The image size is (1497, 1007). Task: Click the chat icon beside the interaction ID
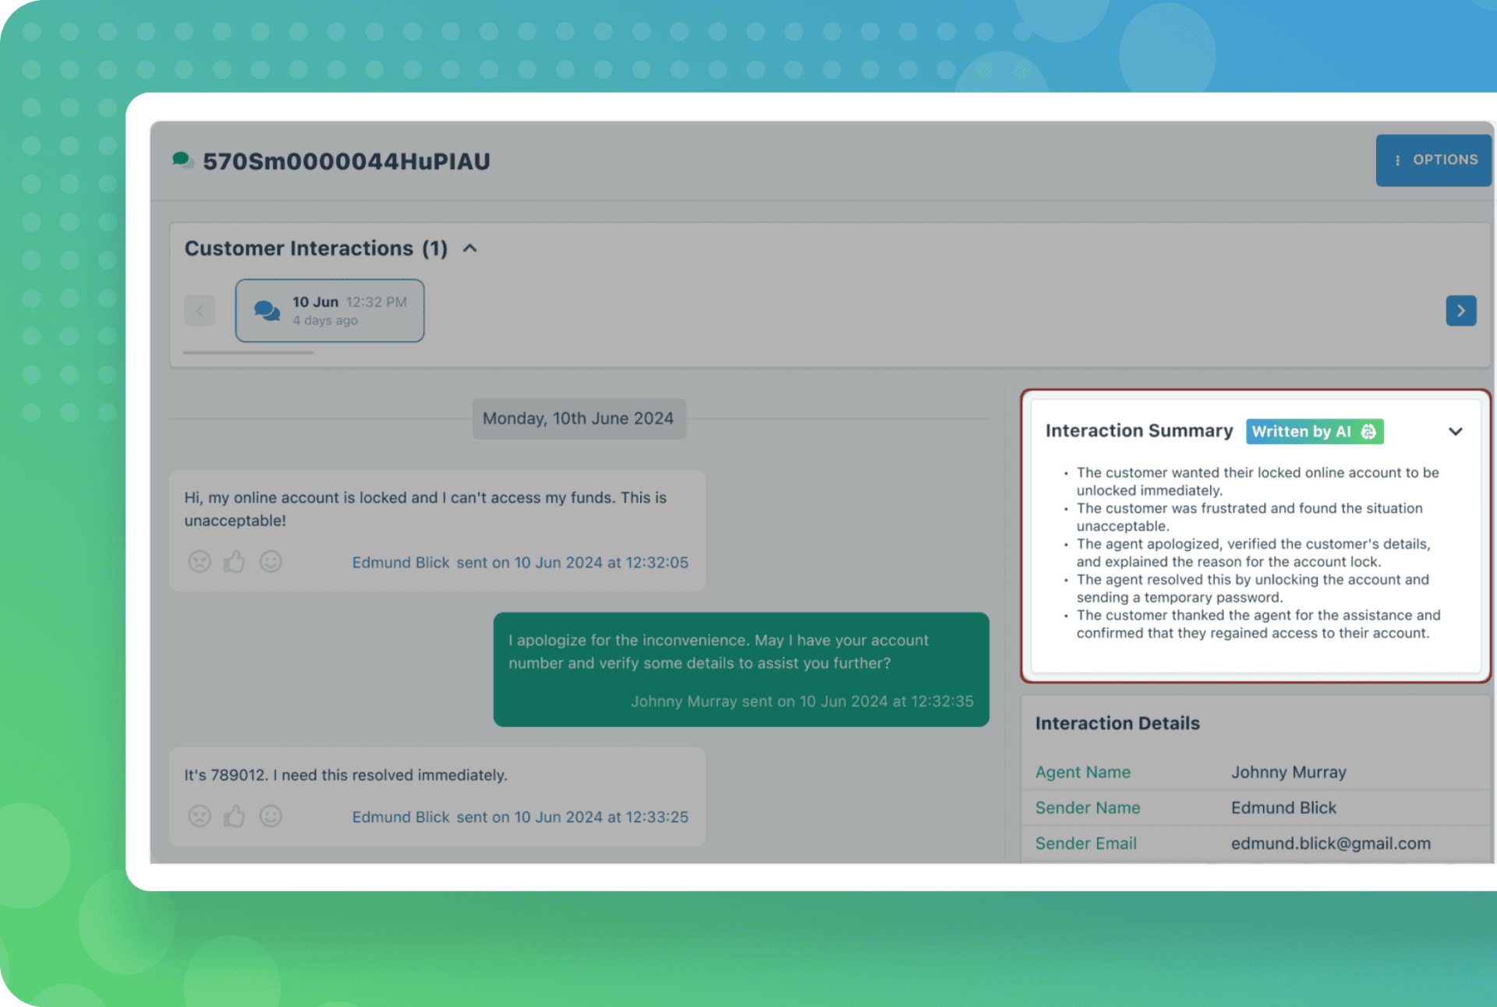[182, 161]
